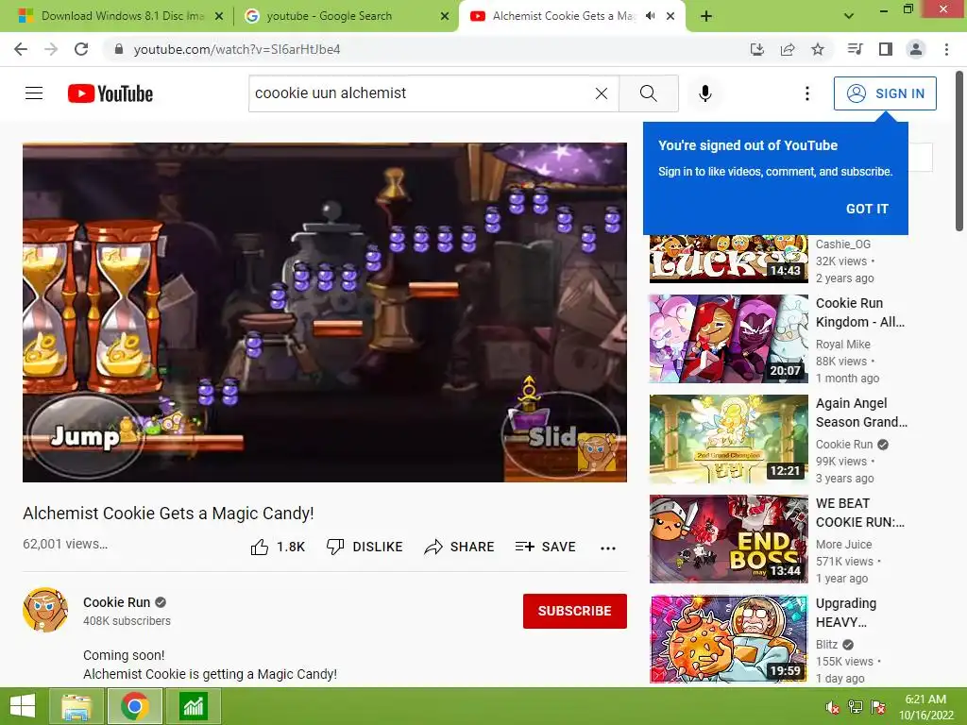Open the Again Angel Season 12:21 thumbnail
Image resolution: width=967 pixels, height=725 pixels.
point(728,439)
